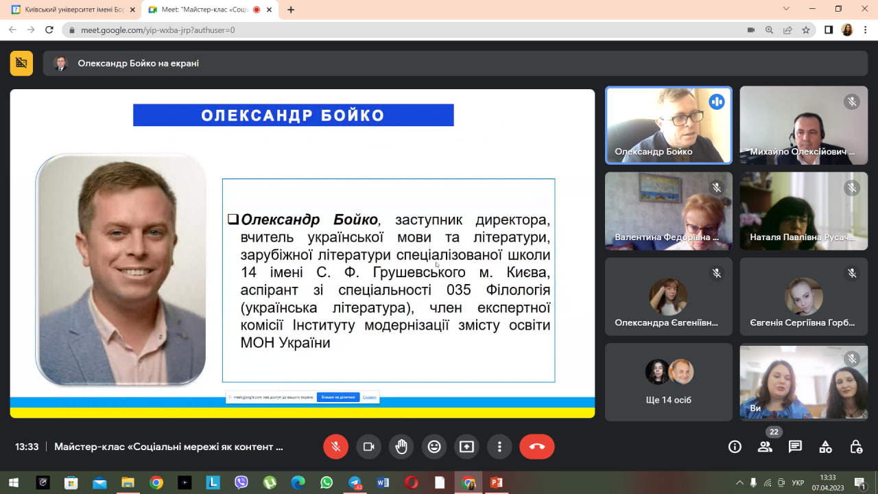Image resolution: width=878 pixels, height=494 pixels.
Task: Unmute the microphone in Meet controls
Action: (335, 447)
